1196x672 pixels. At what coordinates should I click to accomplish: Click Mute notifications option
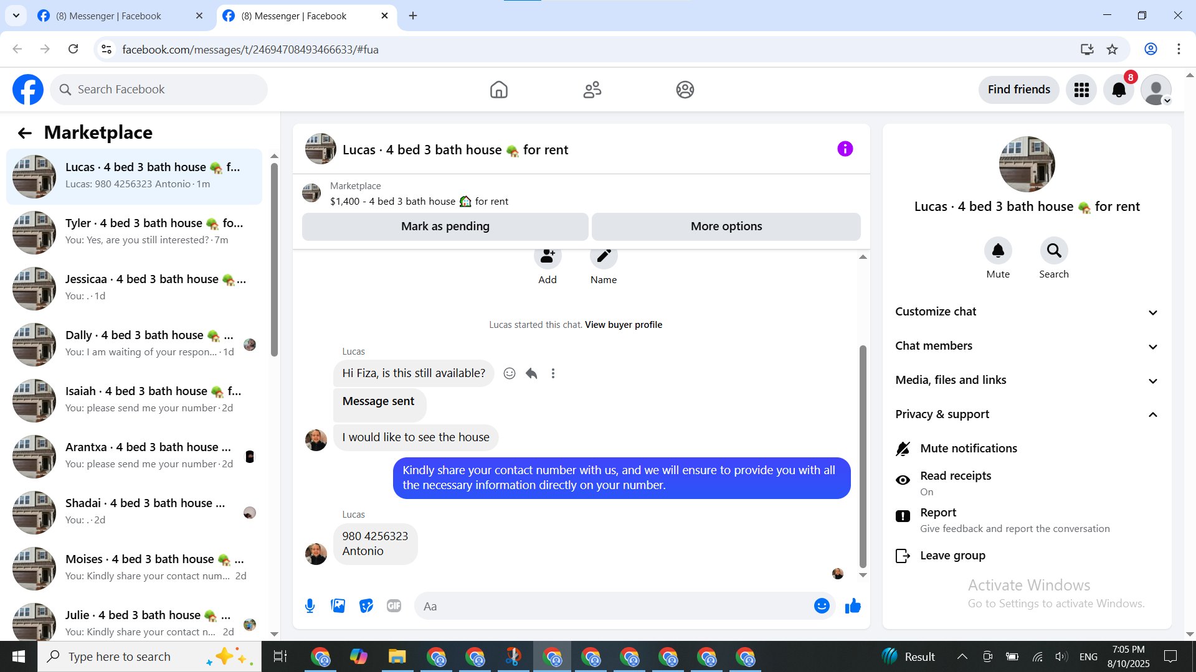pos(968,449)
